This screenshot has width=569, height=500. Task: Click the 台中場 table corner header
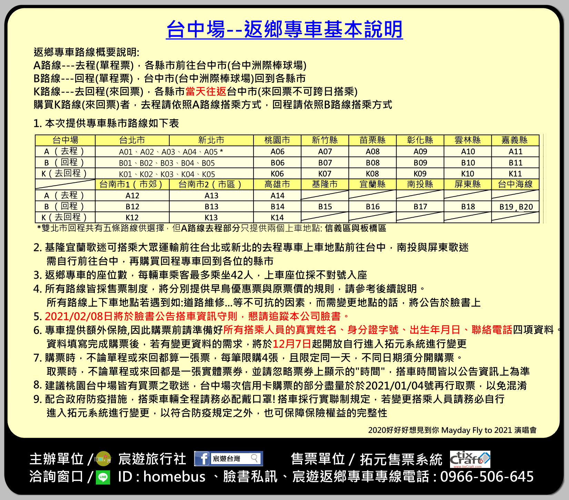coord(65,140)
